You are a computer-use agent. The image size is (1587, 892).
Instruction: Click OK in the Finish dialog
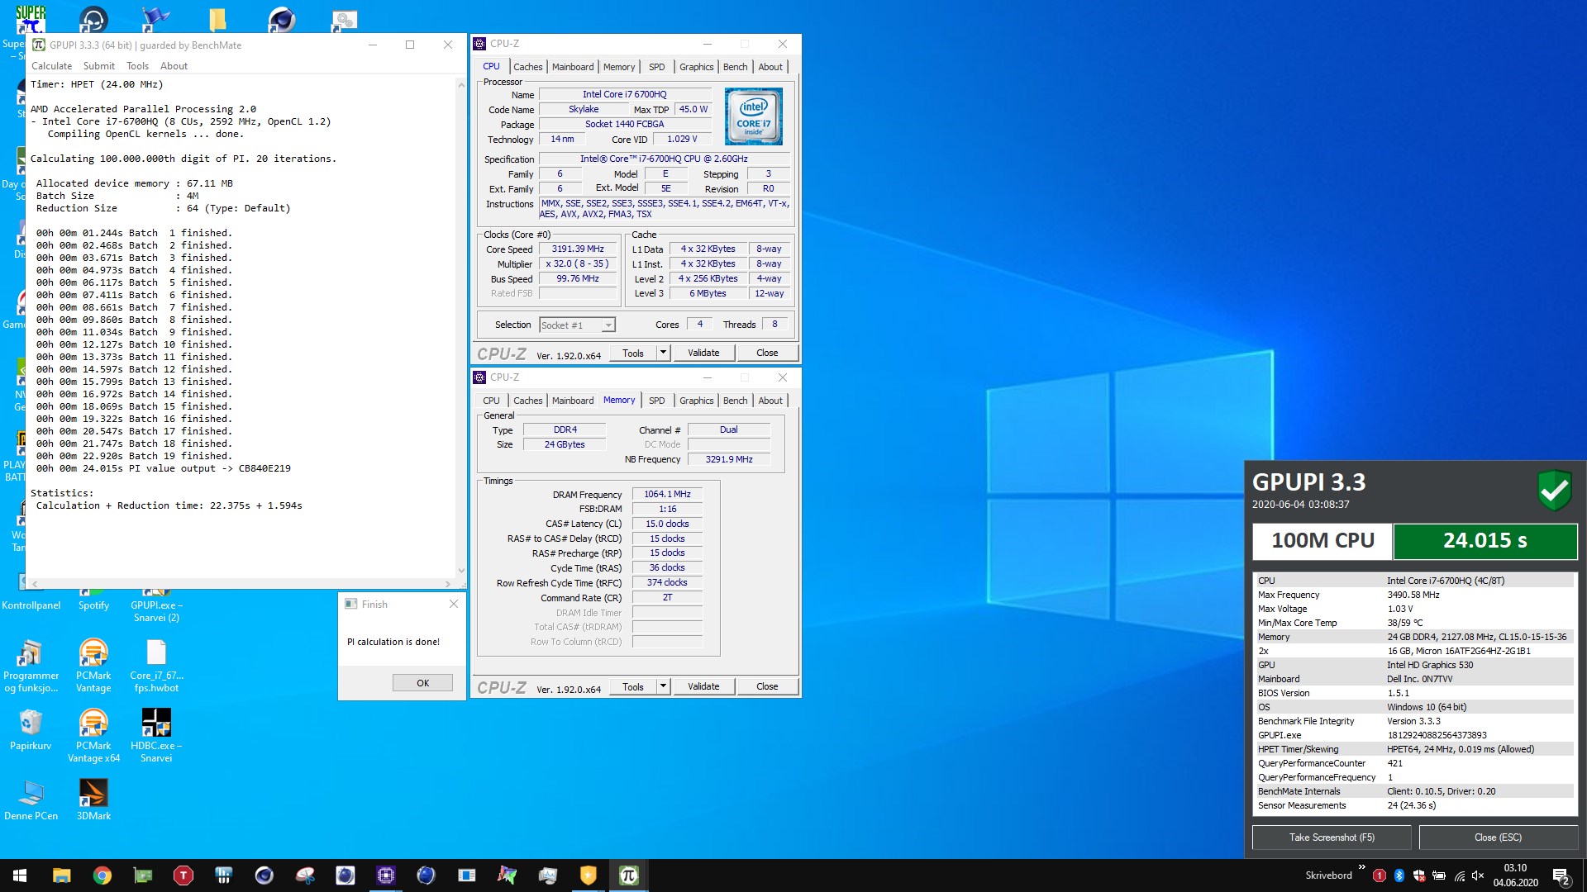[x=422, y=683]
